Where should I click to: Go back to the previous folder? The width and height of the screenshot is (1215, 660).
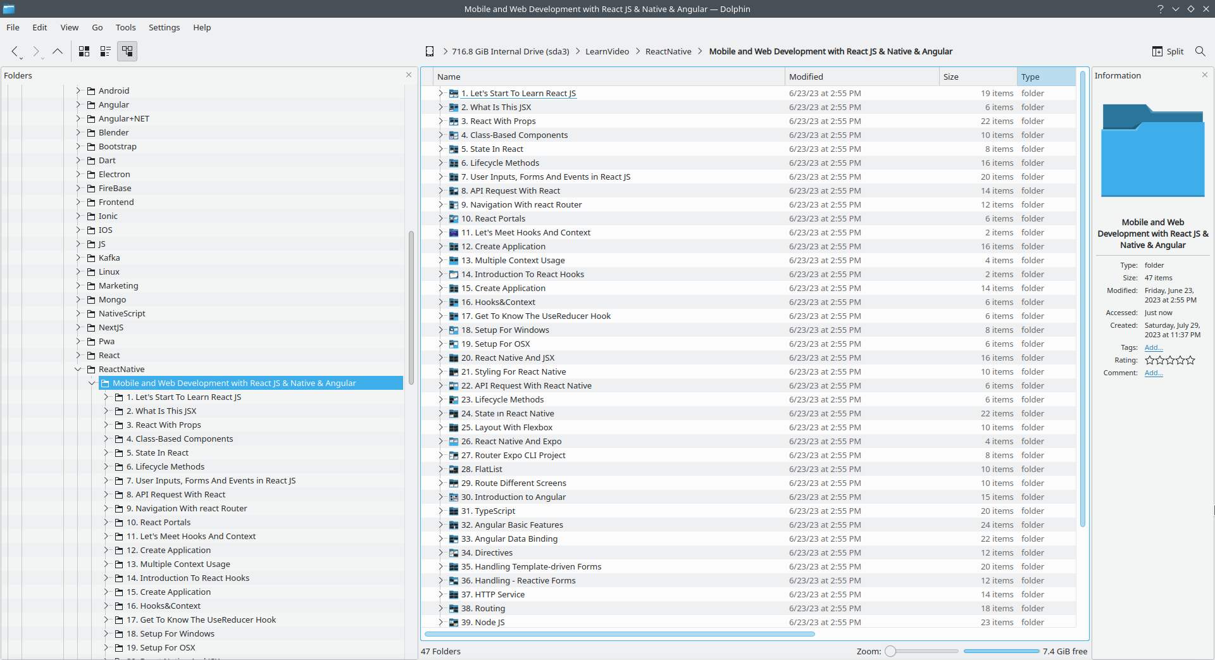point(15,51)
